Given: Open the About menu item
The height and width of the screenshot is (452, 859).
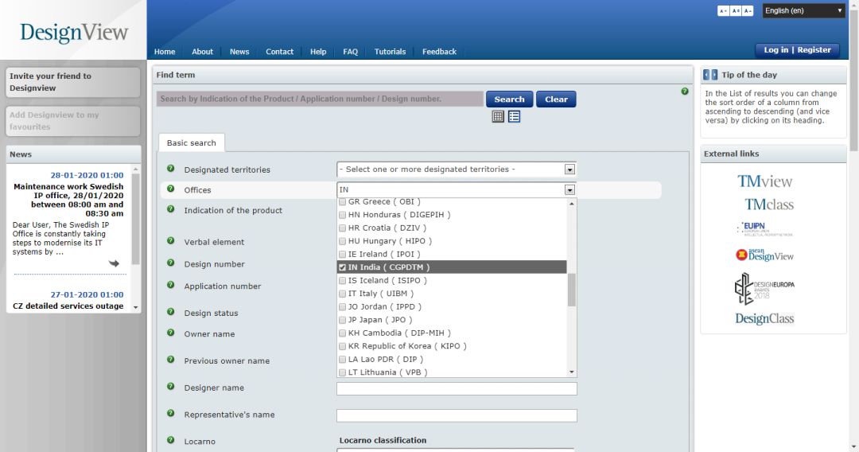Looking at the screenshot, I should 202,52.
